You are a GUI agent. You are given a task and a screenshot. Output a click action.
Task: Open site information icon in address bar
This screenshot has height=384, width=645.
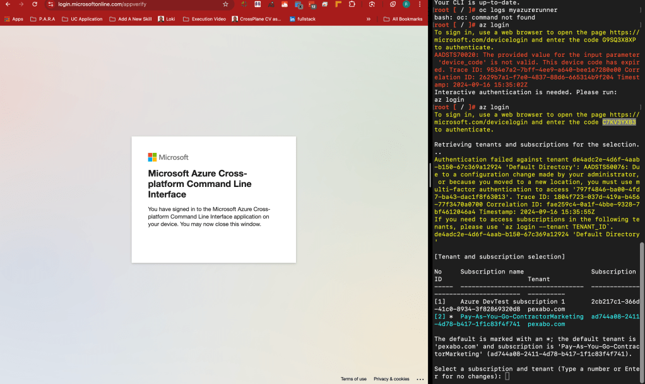tap(50, 4)
